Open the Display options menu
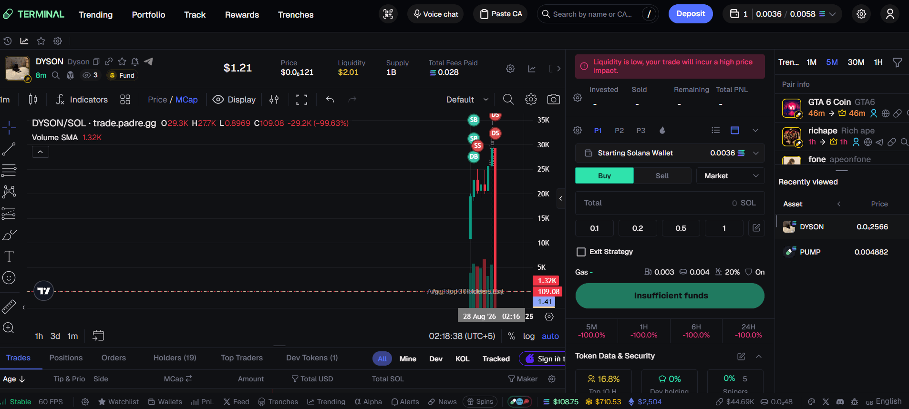The height and width of the screenshot is (409, 909). click(234, 100)
